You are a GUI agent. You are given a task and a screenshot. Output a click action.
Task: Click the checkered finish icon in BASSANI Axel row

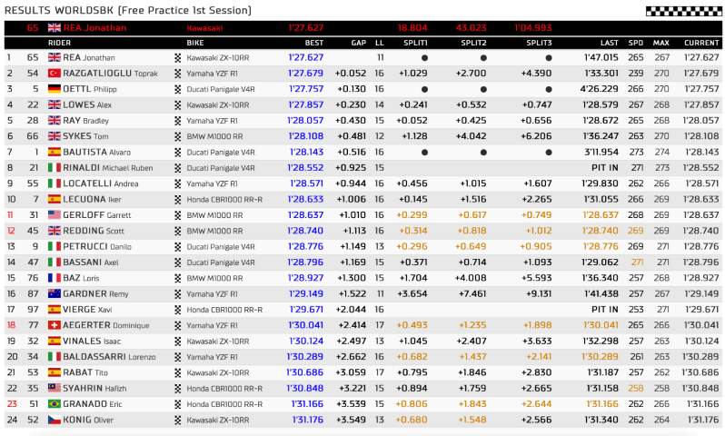[x=177, y=263]
